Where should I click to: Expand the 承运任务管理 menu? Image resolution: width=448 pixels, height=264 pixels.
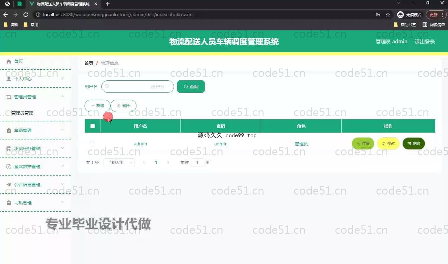point(63,148)
